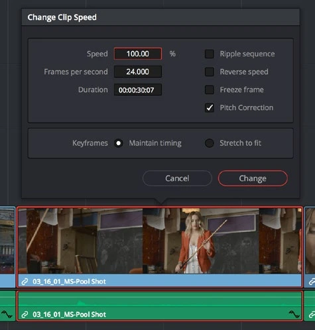Select the Maintain timing radio button

click(x=119, y=143)
